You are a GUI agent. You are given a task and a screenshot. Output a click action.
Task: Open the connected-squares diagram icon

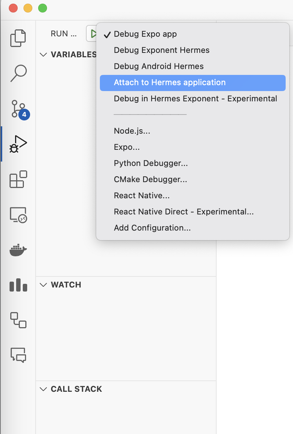[x=18, y=320]
